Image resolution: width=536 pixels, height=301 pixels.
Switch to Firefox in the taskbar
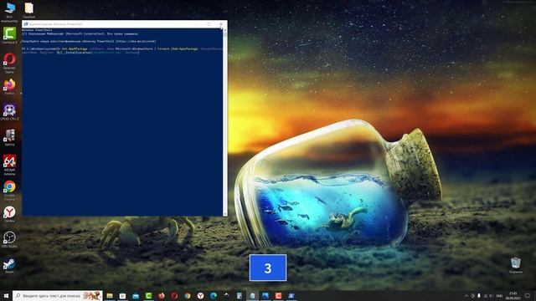click(x=162, y=295)
